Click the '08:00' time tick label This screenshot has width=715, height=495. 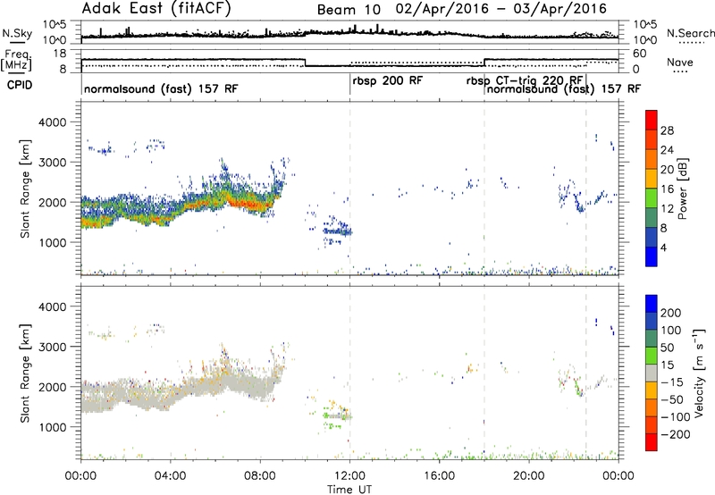(260, 476)
